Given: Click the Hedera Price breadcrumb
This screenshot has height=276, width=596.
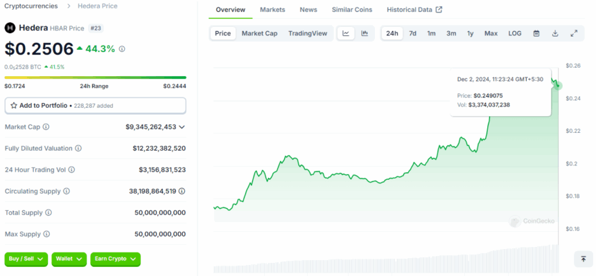Looking at the screenshot, I should pyautogui.click(x=98, y=6).
